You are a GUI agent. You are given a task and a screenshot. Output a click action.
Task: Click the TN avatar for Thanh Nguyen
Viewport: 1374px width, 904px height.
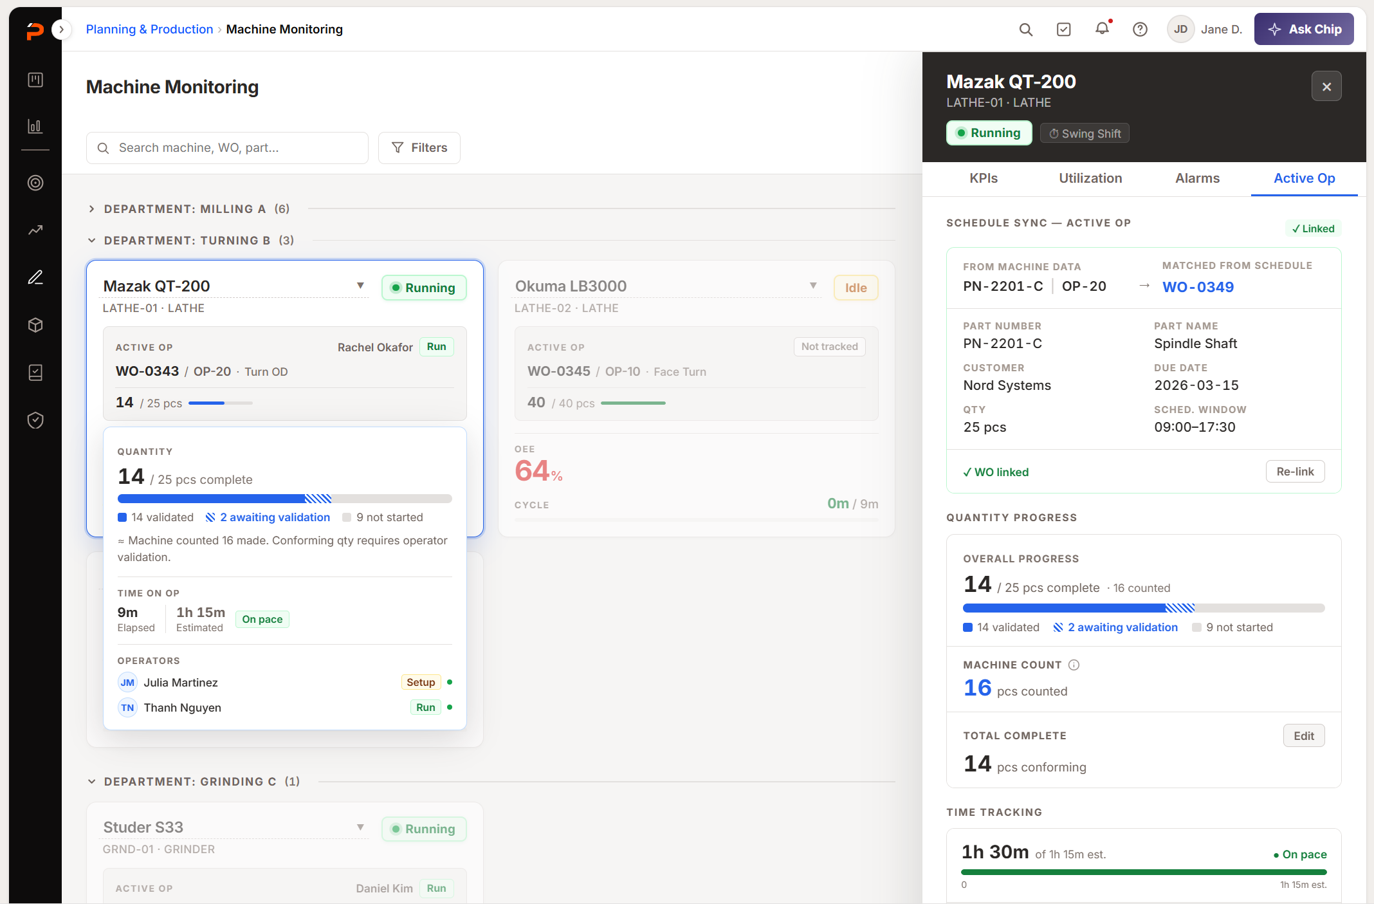127,708
